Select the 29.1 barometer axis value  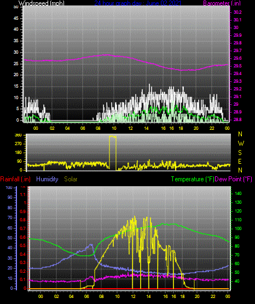pos(237,96)
